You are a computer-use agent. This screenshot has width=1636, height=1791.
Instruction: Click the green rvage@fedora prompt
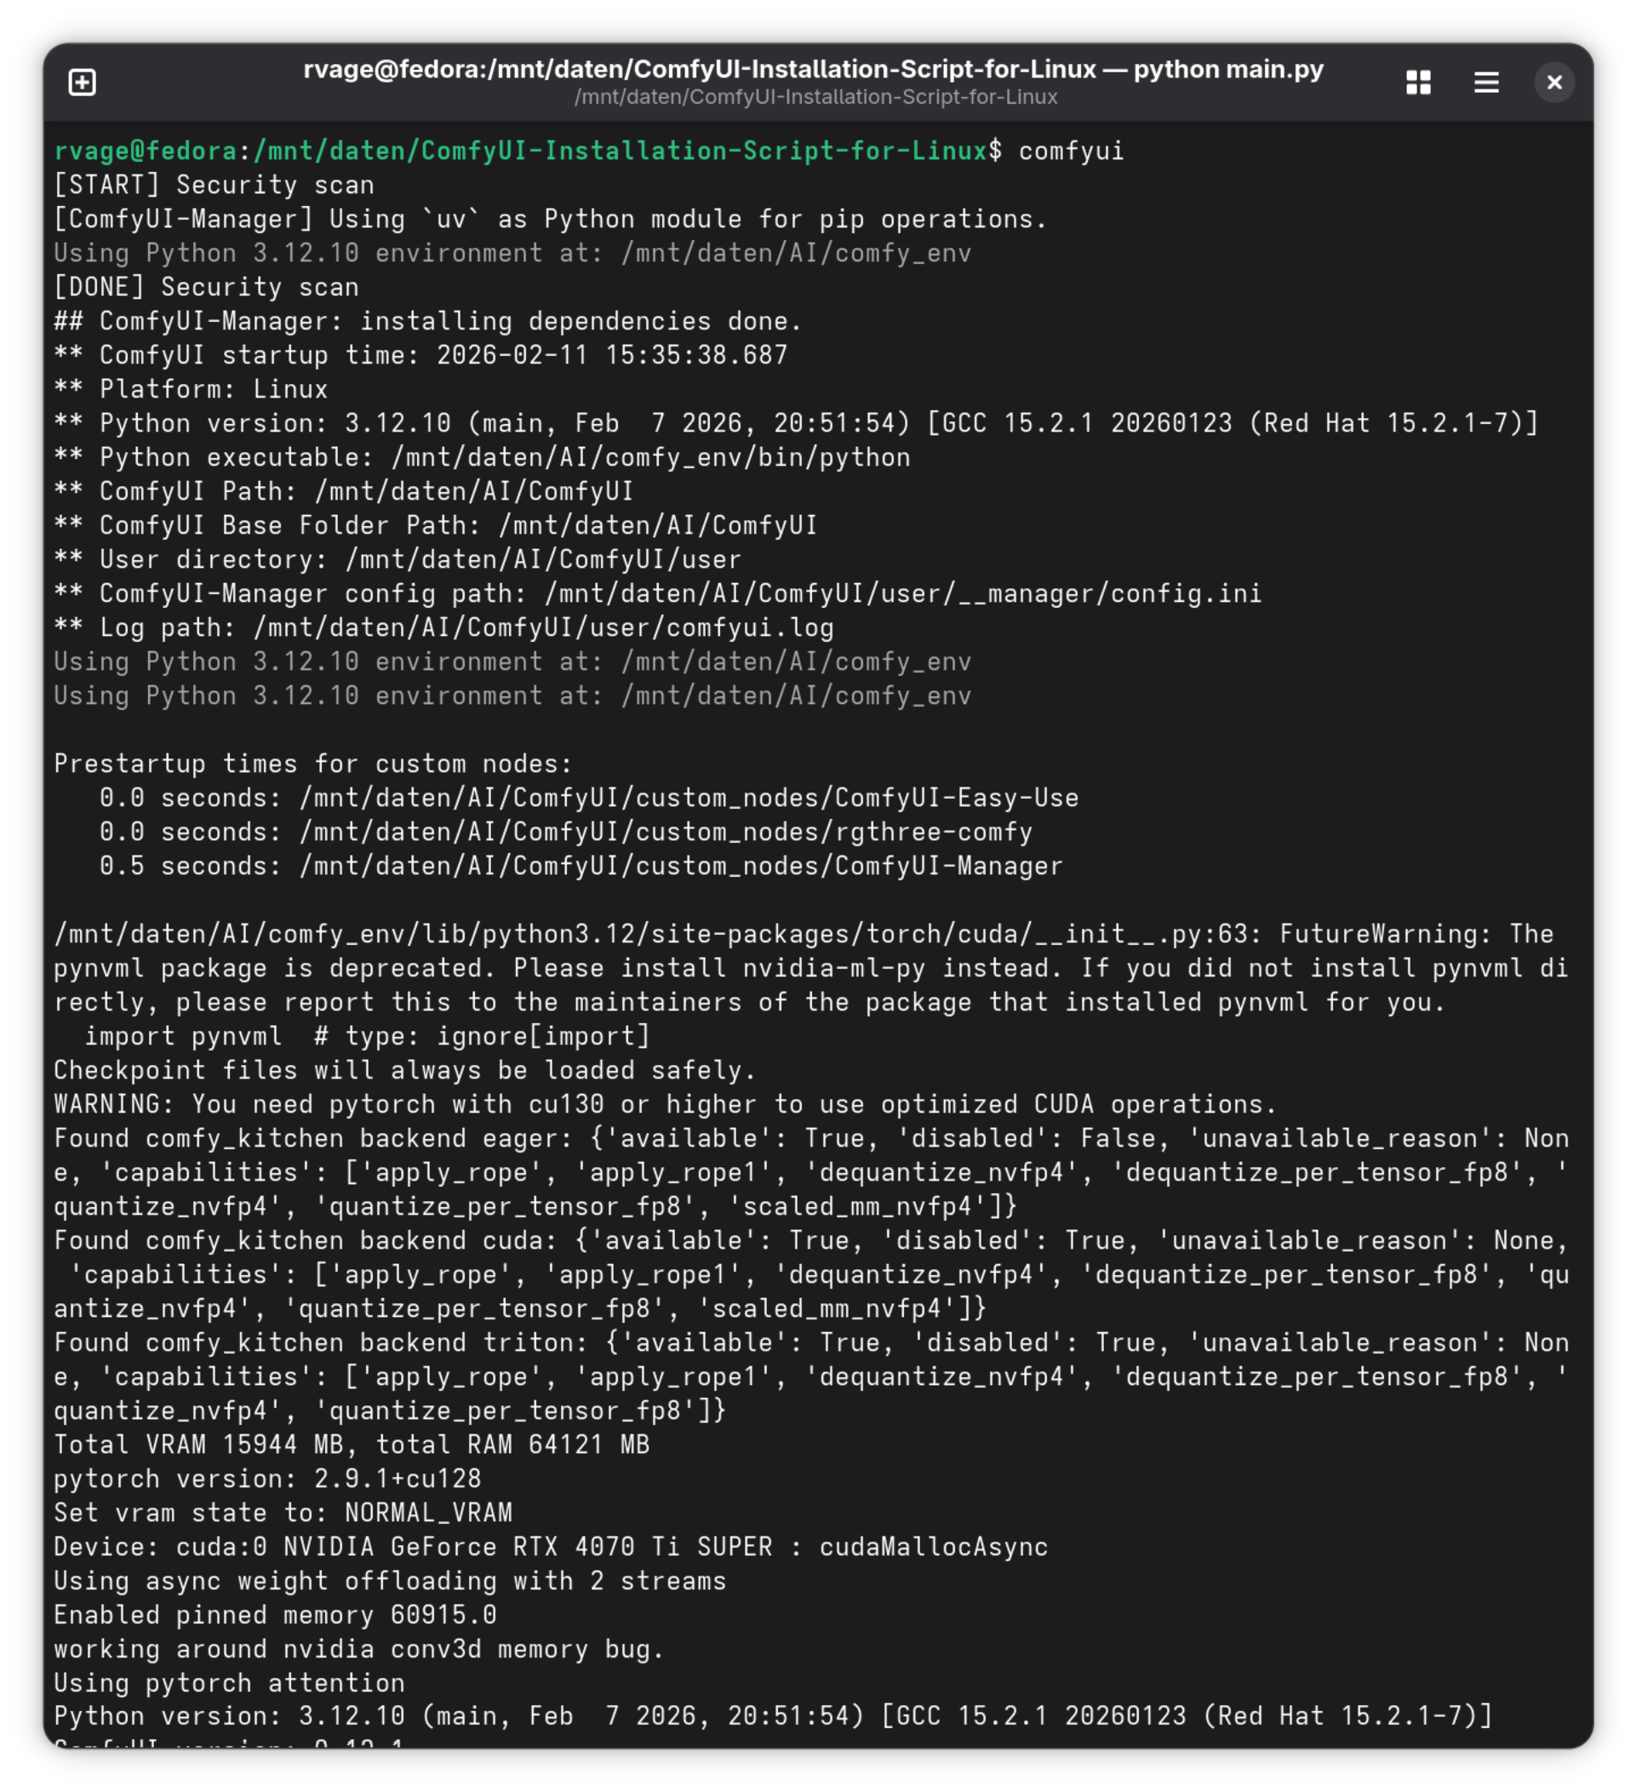pyautogui.click(x=145, y=151)
